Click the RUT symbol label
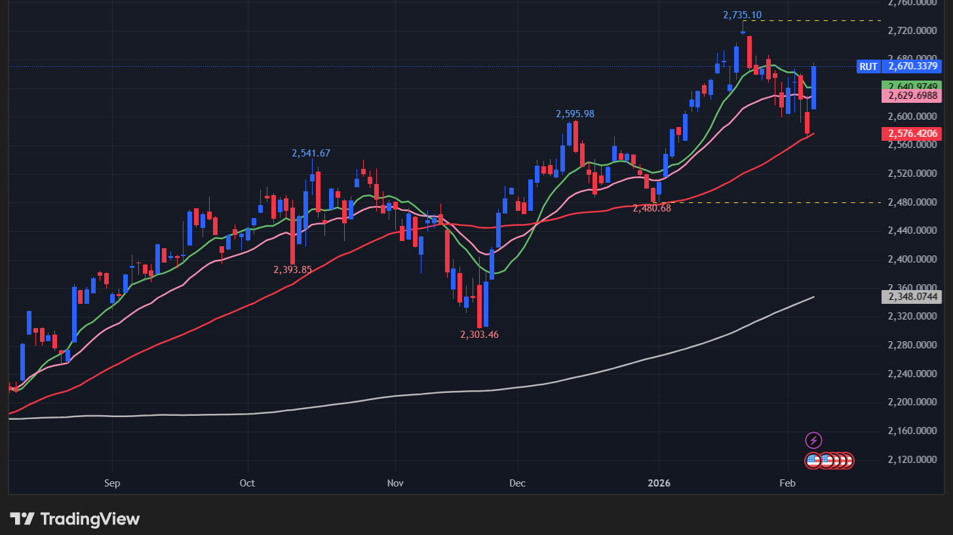 [x=868, y=66]
